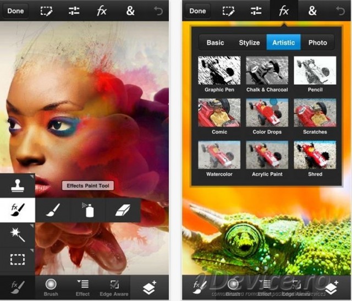Select the Effects Paint brush tool

coord(18,210)
